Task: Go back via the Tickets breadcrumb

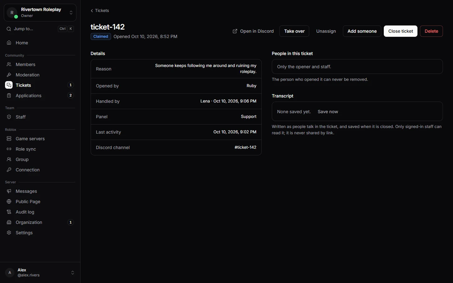Action: tap(100, 10)
